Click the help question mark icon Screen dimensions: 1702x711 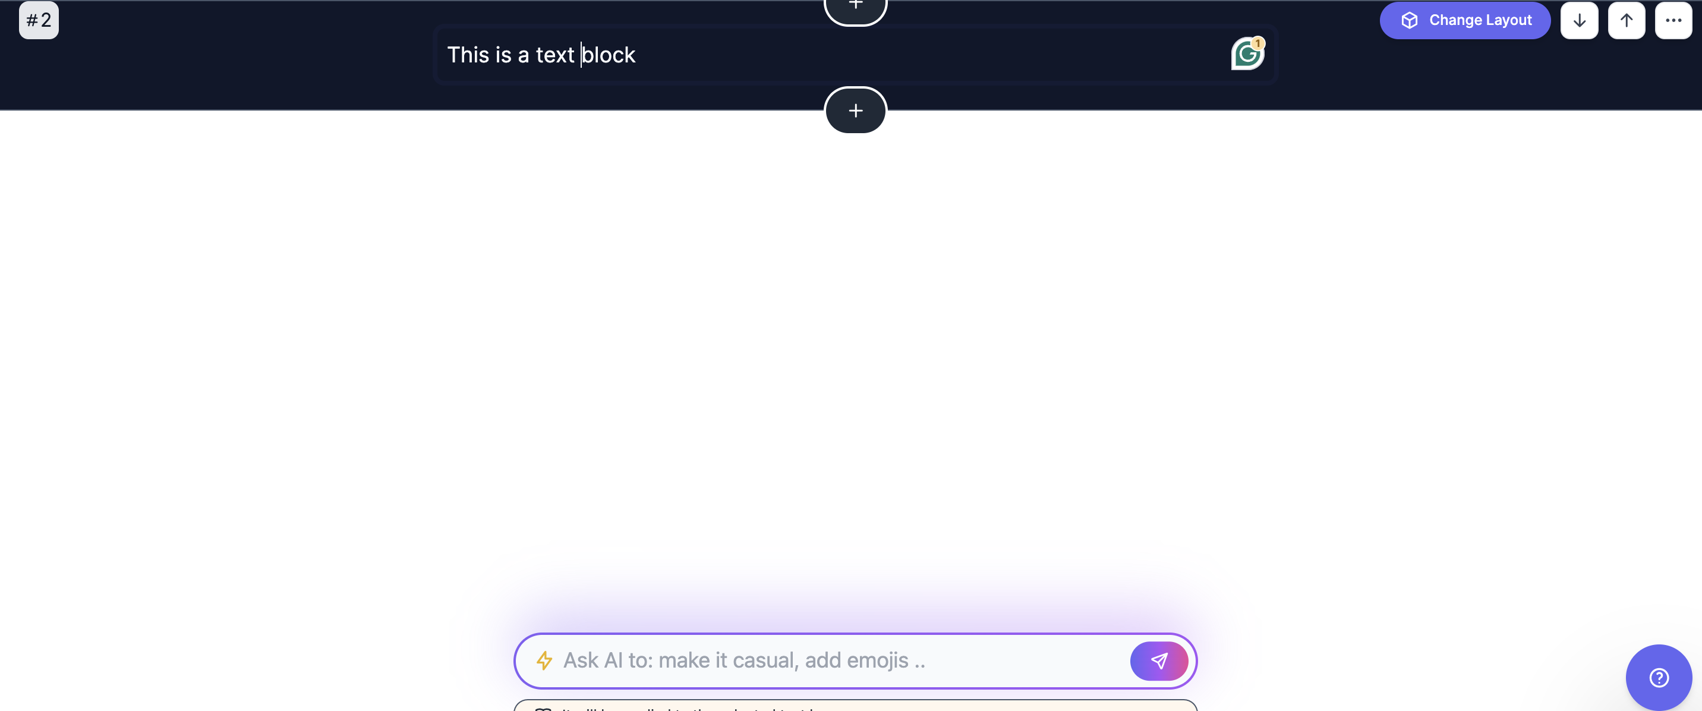[1659, 677]
